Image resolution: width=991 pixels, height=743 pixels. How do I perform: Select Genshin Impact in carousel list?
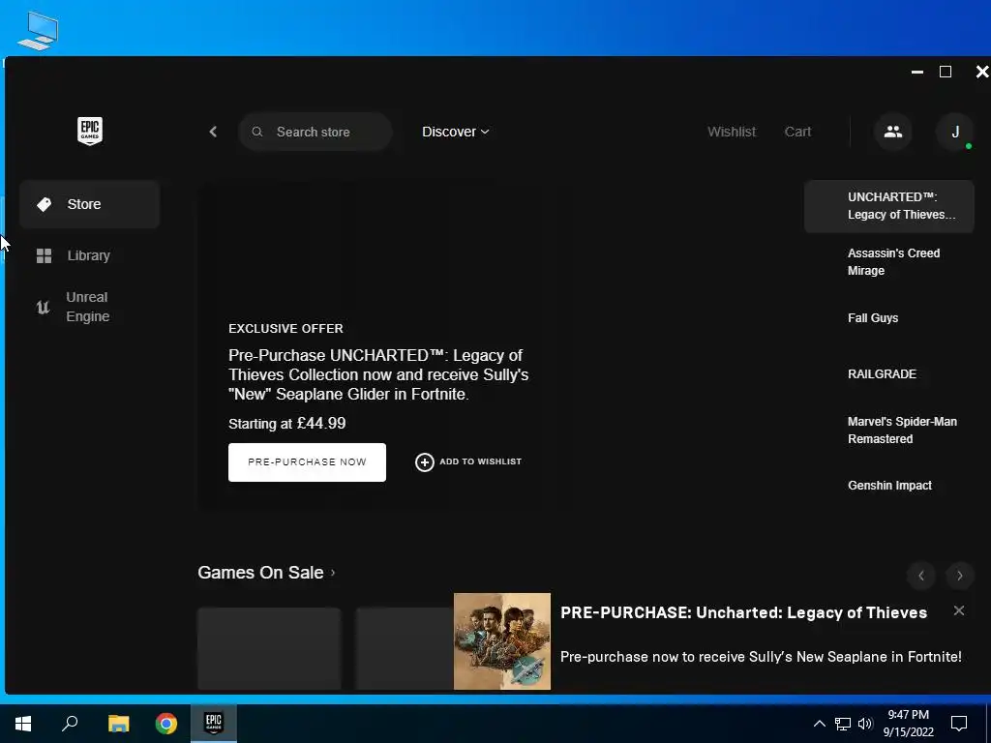889,486
